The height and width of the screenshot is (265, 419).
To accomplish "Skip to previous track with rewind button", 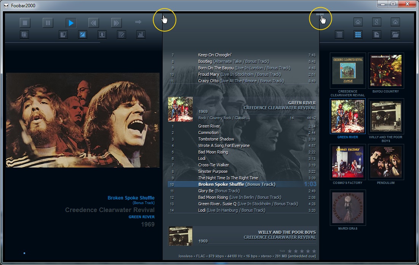I will coord(93,23).
